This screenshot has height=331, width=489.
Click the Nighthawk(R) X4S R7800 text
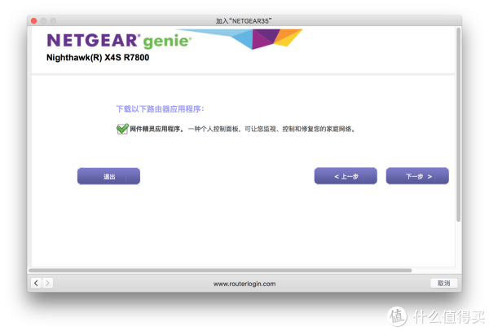98,58
